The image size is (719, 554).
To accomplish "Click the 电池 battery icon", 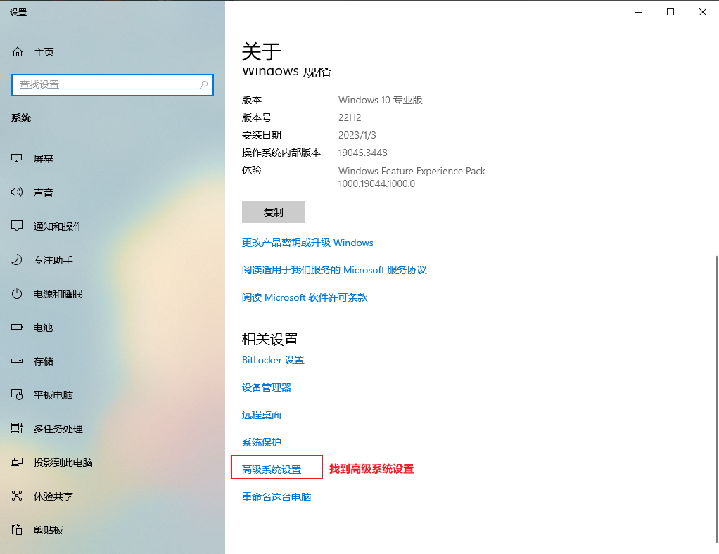I will click(x=16, y=327).
